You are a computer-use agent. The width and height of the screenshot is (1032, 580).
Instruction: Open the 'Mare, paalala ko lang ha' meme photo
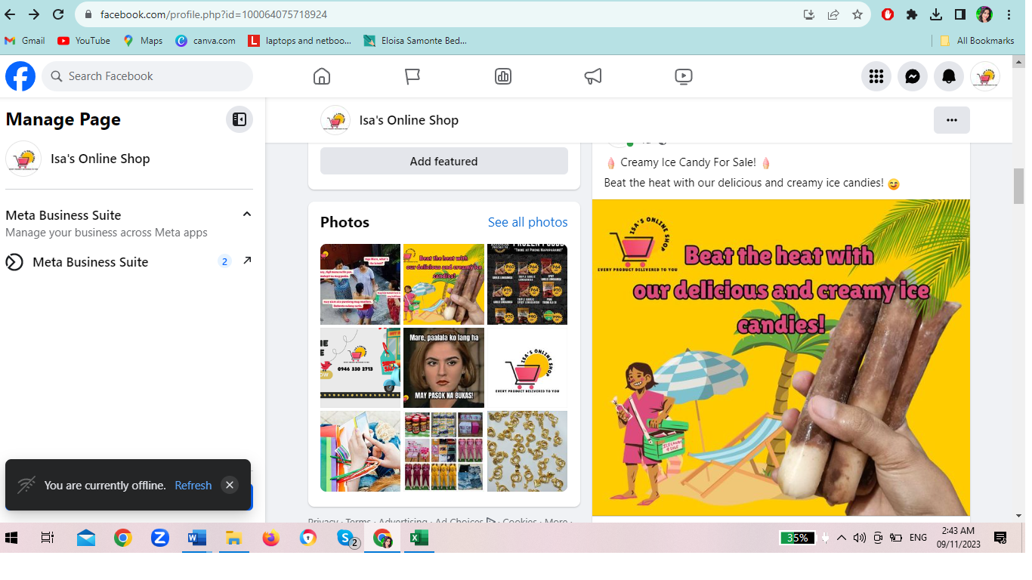(444, 368)
